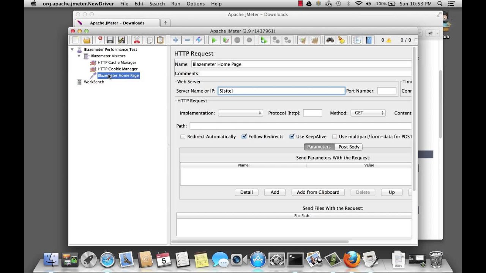Select Blazemeter Home Page tree item
This screenshot has height=273, width=486.
[x=118, y=75]
